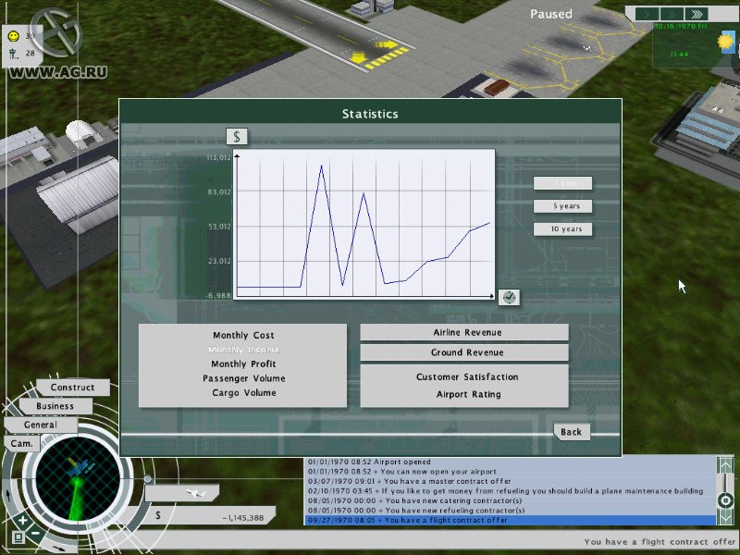
Task: Open Ground Revenue statistics
Action: coord(464,352)
